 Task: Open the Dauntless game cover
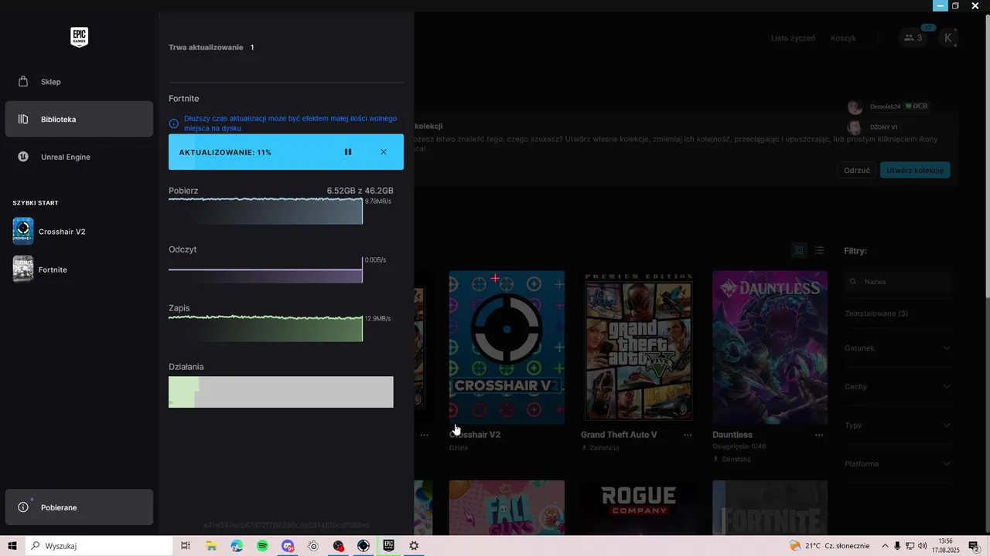pos(770,347)
